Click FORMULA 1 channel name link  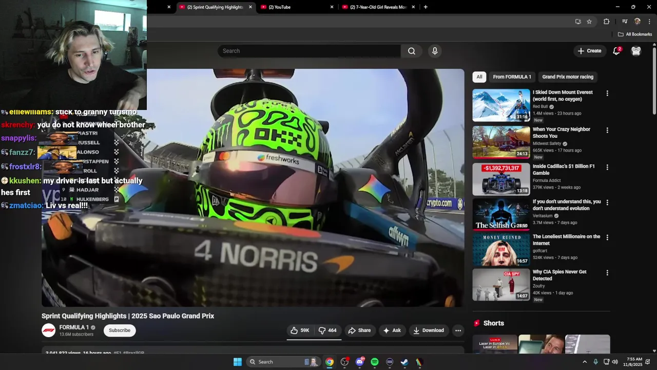pyautogui.click(x=74, y=327)
